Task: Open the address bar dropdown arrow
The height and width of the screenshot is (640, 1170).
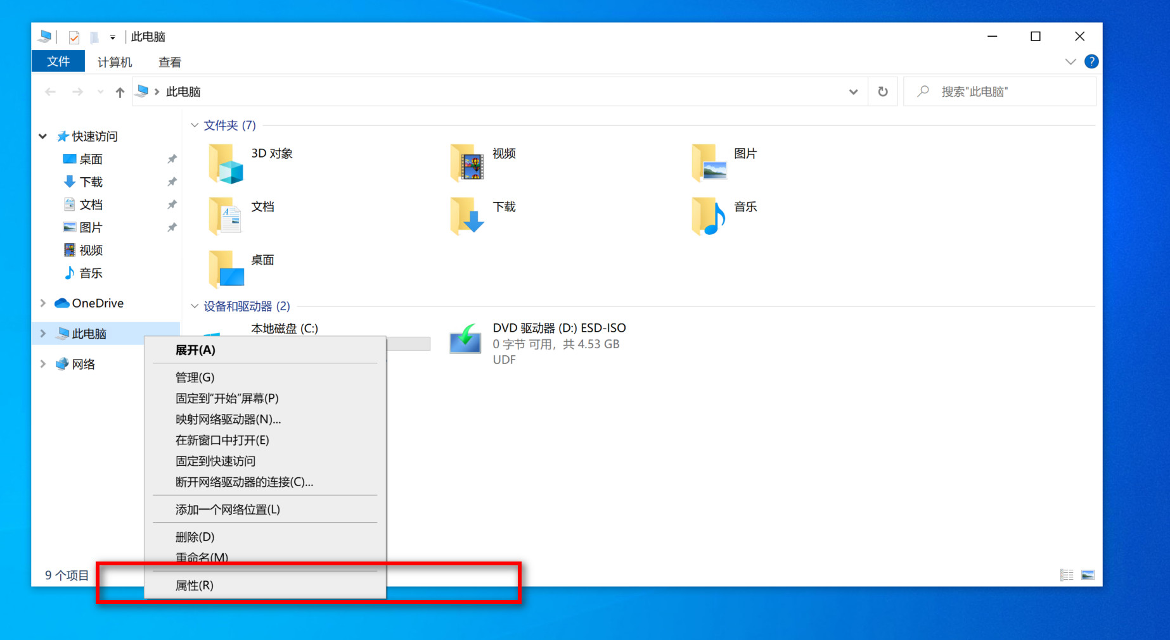Action: coord(853,91)
